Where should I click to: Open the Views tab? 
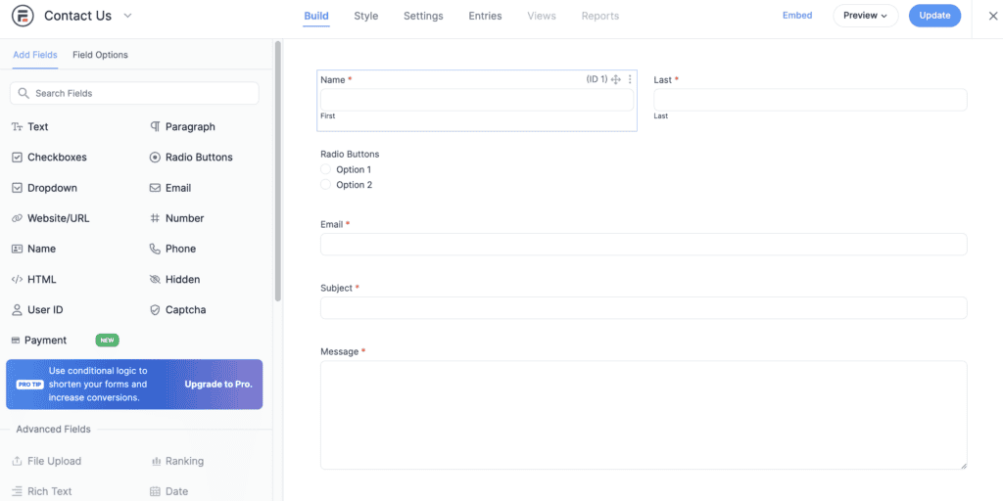(542, 16)
